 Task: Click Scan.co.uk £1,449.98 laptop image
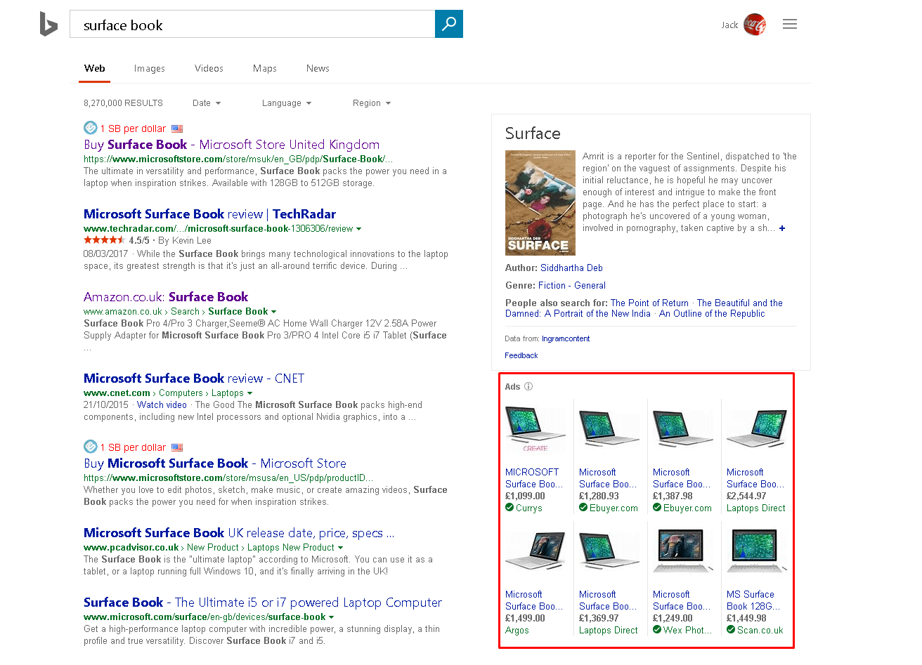757,552
